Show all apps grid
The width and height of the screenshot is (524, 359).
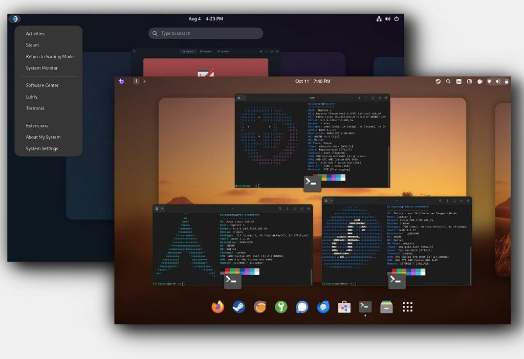407,307
